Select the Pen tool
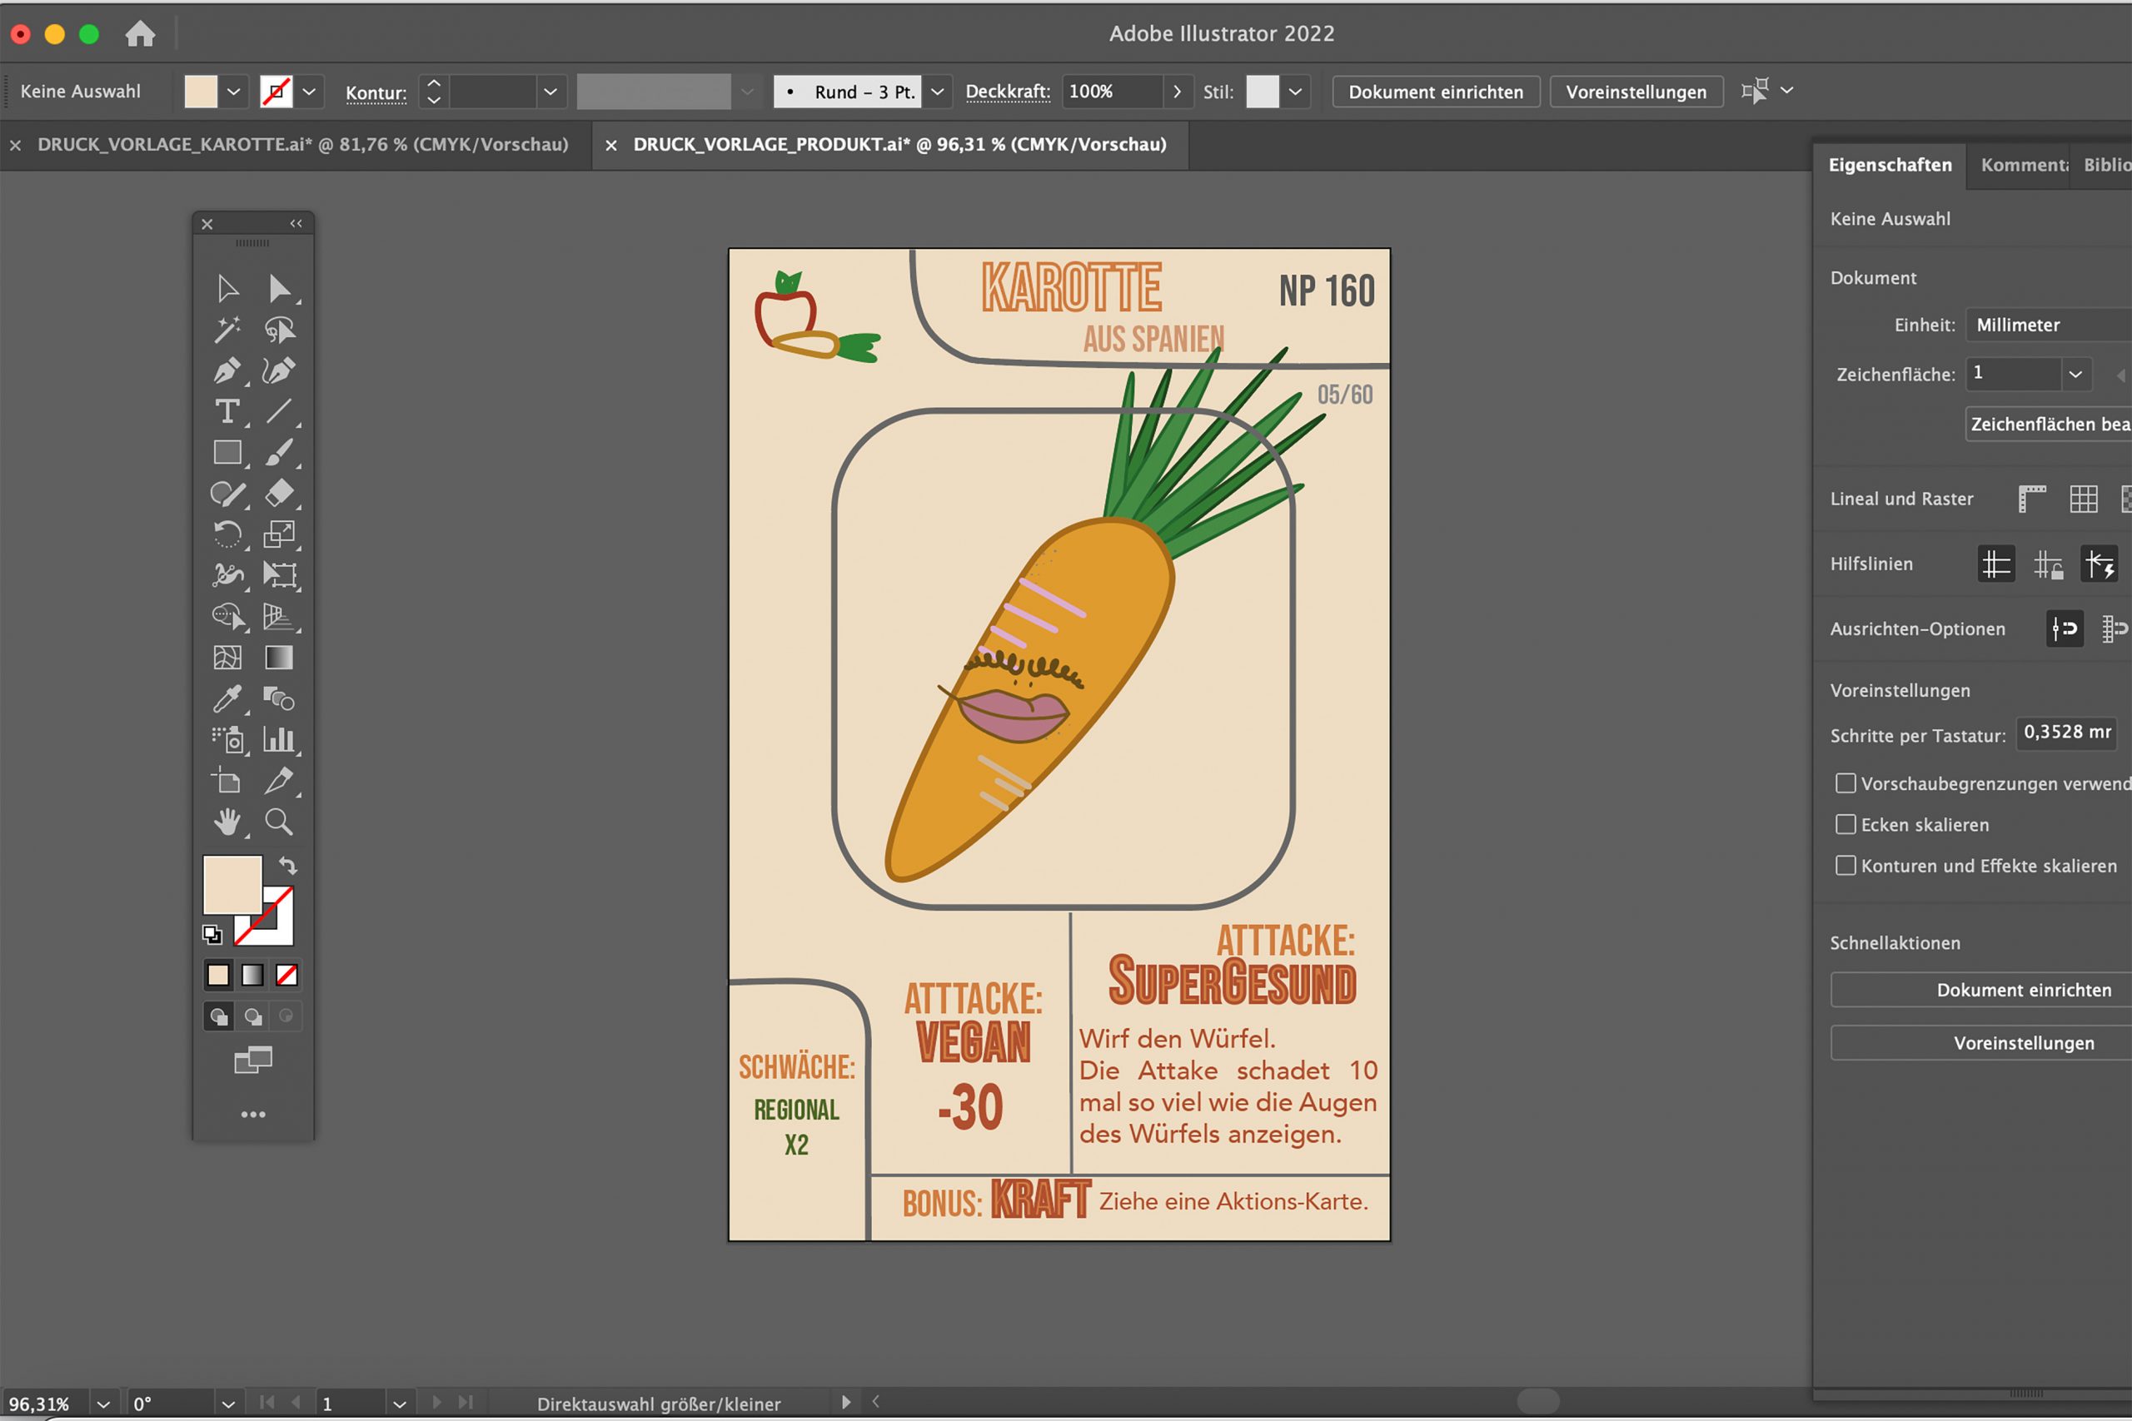Screen dimensions: 2132x1421 227,370
